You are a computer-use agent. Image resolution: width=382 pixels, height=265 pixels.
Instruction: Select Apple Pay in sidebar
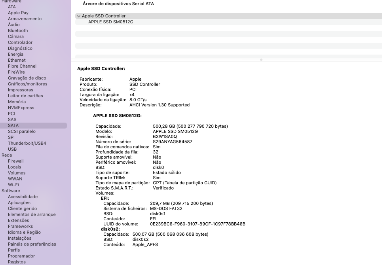pyautogui.click(x=18, y=13)
